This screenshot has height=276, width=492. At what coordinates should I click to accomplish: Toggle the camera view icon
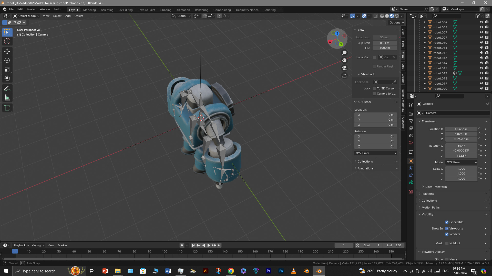click(344, 68)
